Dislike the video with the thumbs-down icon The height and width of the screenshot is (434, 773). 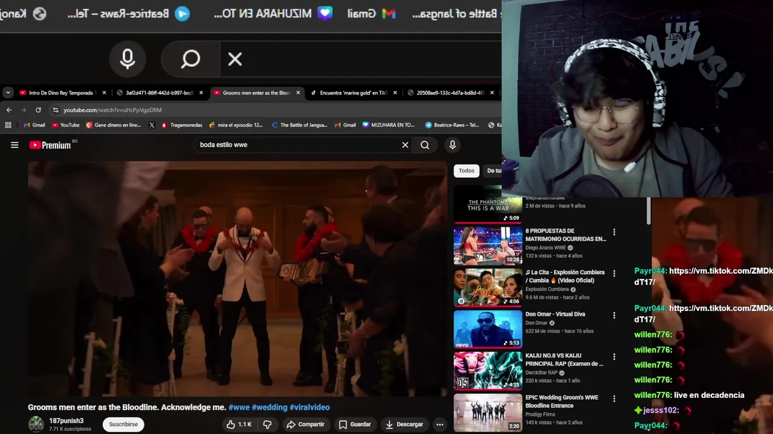pos(267,424)
